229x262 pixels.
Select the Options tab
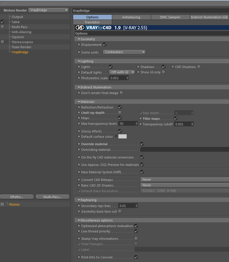pyautogui.click(x=92, y=17)
